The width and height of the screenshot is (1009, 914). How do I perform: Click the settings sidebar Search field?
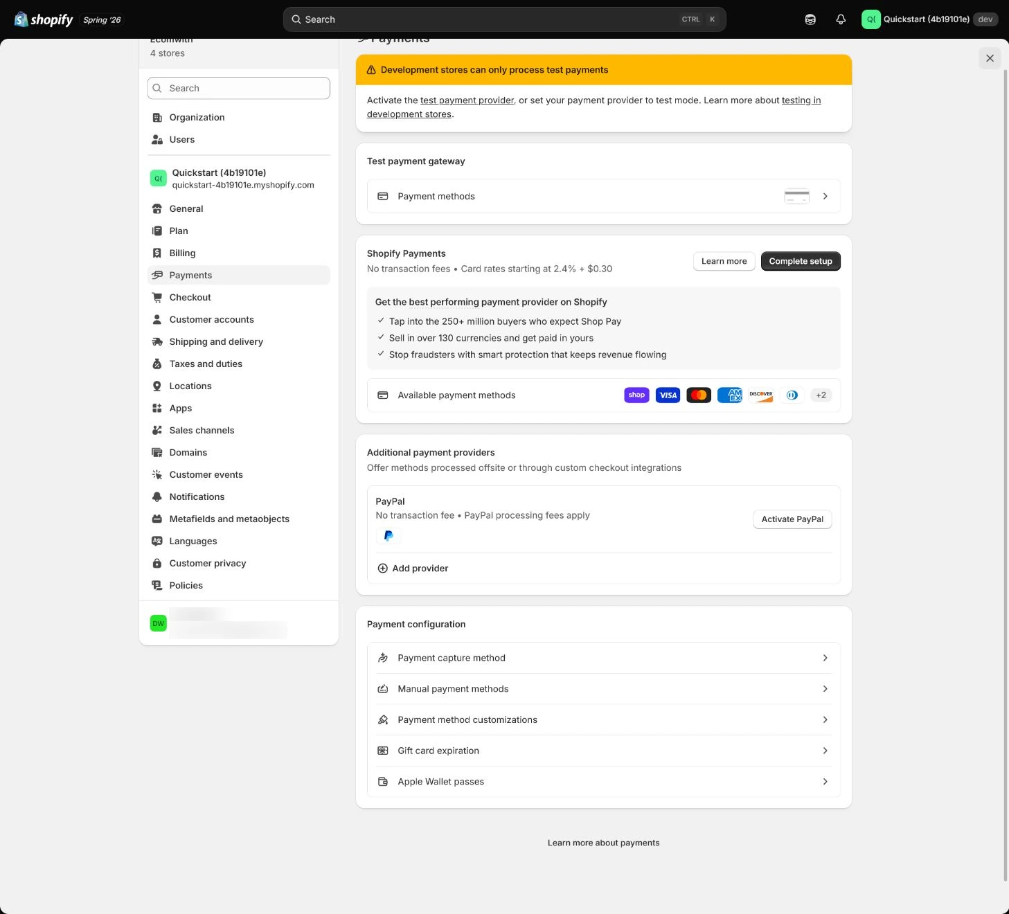[x=238, y=89]
